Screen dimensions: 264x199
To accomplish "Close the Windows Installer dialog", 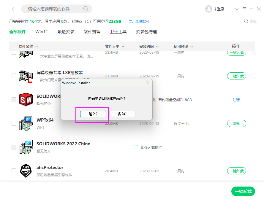I will pos(148,83).
